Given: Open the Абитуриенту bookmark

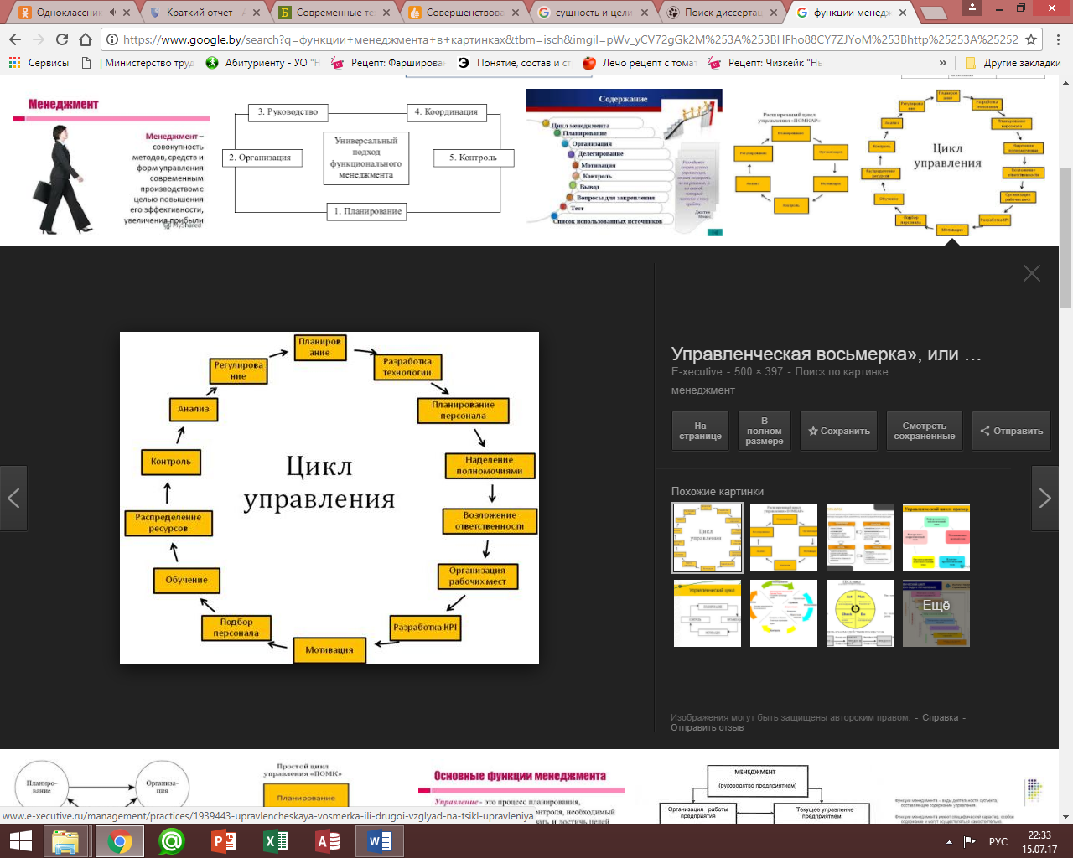Looking at the screenshot, I should tap(262, 63).
